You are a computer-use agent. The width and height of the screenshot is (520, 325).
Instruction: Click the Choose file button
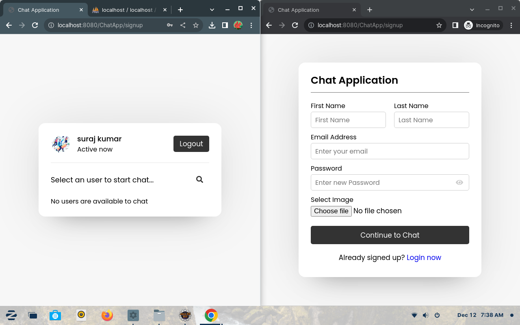(x=331, y=211)
